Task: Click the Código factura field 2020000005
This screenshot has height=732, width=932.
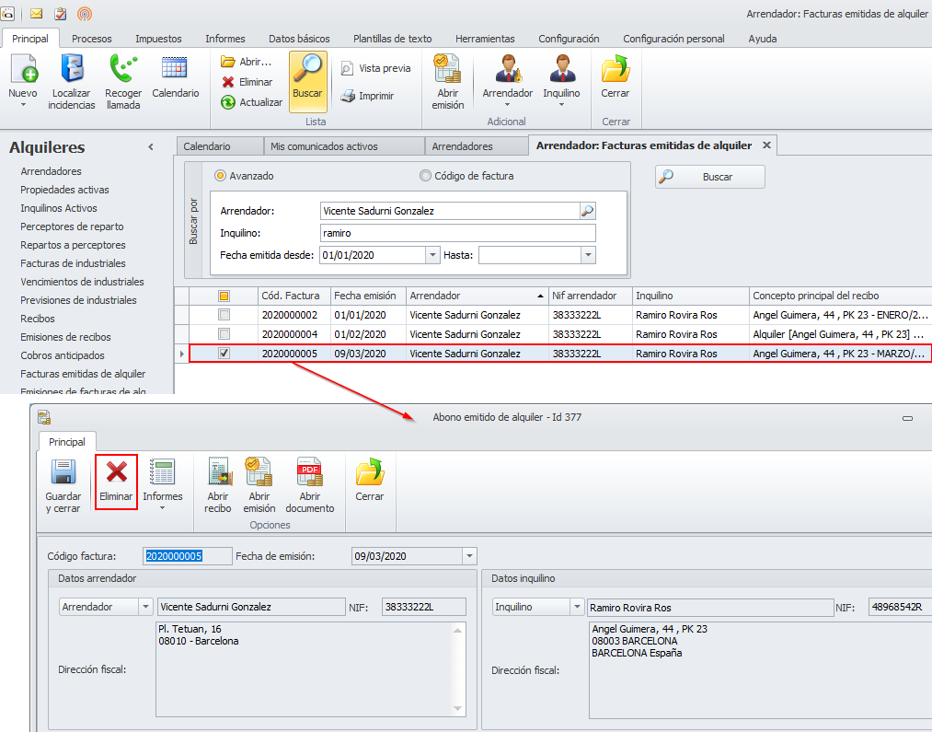Action: click(188, 556)
